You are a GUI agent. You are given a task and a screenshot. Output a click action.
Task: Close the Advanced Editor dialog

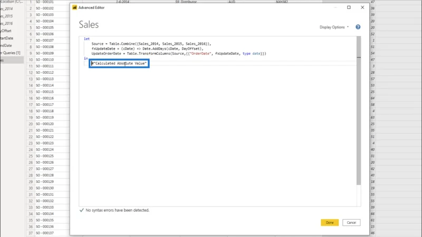(362, 7)
